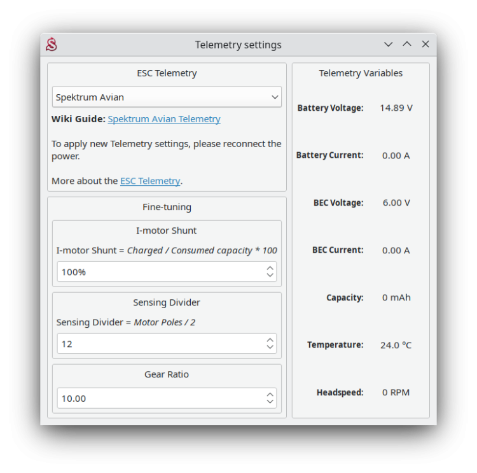477x473 pixels.
Task: Maximize the Telemetry settings window
Action: tap(407, 45)
